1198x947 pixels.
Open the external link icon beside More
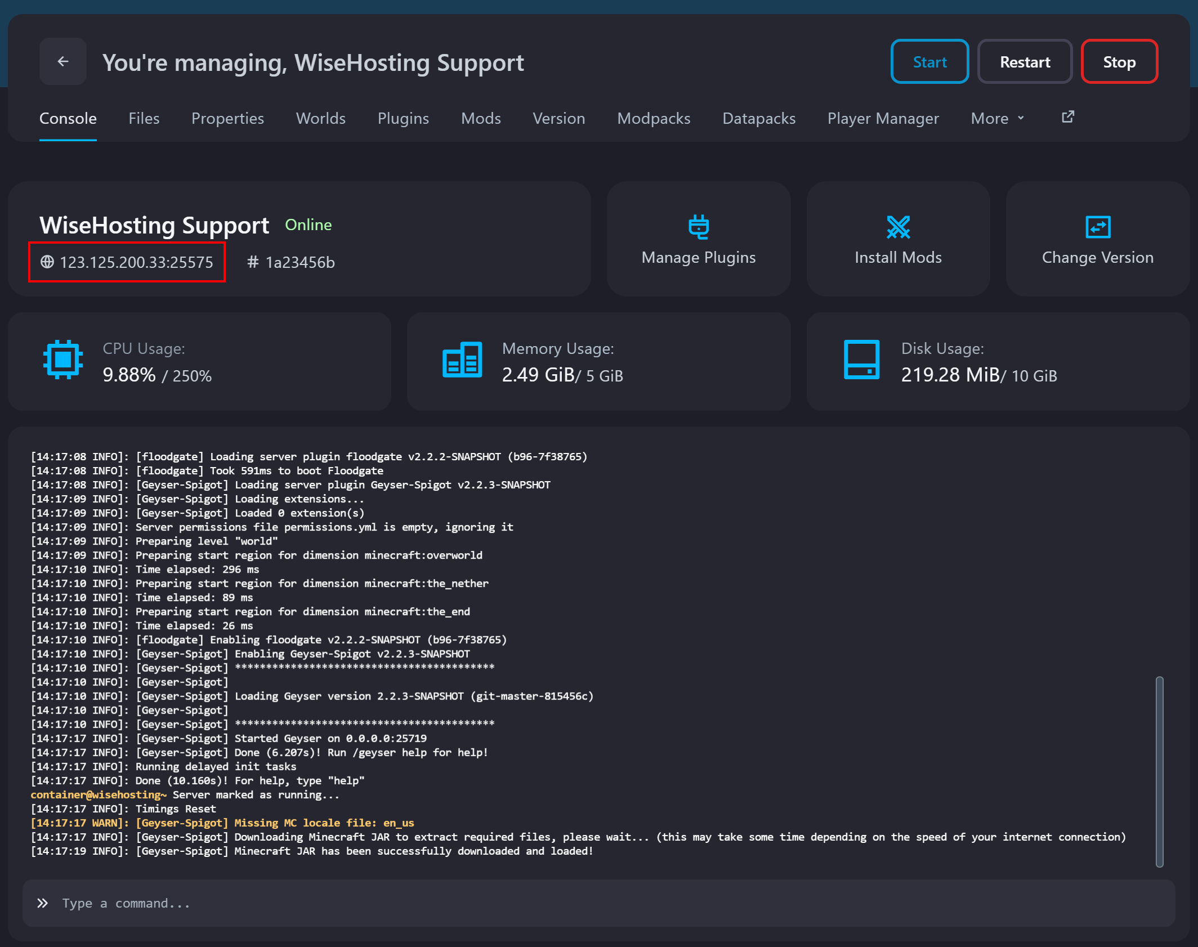click(x=1067, y=116)
